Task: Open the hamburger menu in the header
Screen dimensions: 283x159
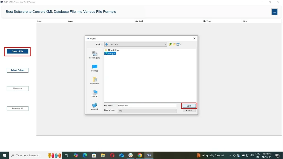Action: (x=275, y=12)
